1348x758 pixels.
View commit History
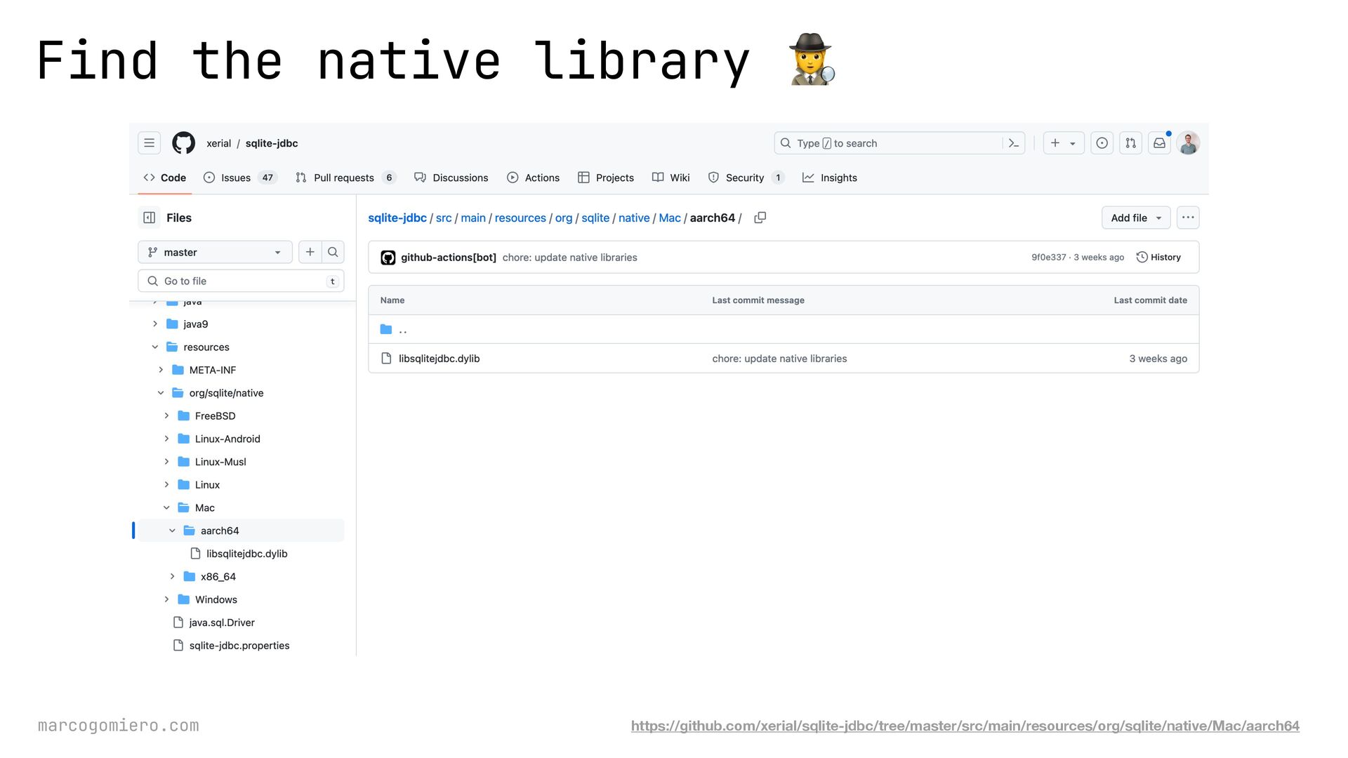[1159, 258]
